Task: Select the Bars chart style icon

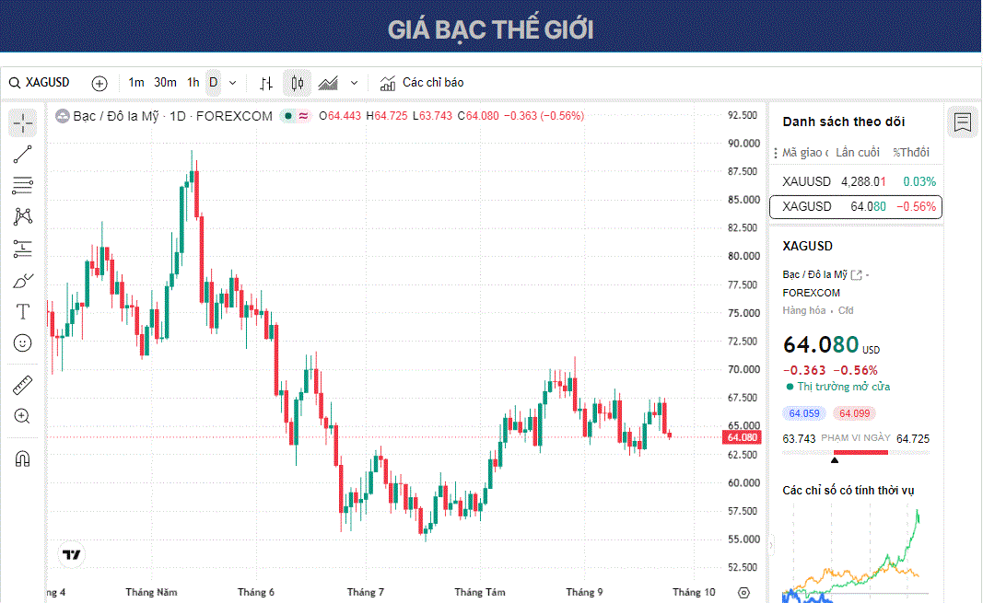Action: pyautogui.click(x=266, y=83)
